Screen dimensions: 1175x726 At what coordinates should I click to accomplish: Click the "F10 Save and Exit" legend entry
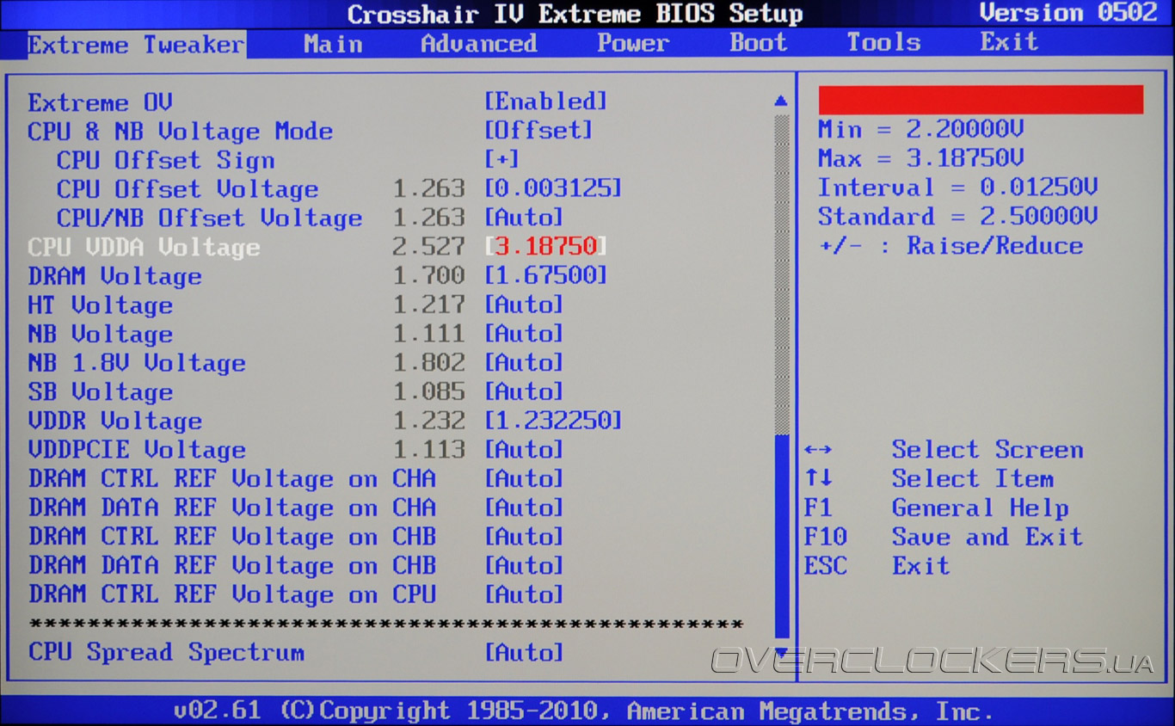944,538
